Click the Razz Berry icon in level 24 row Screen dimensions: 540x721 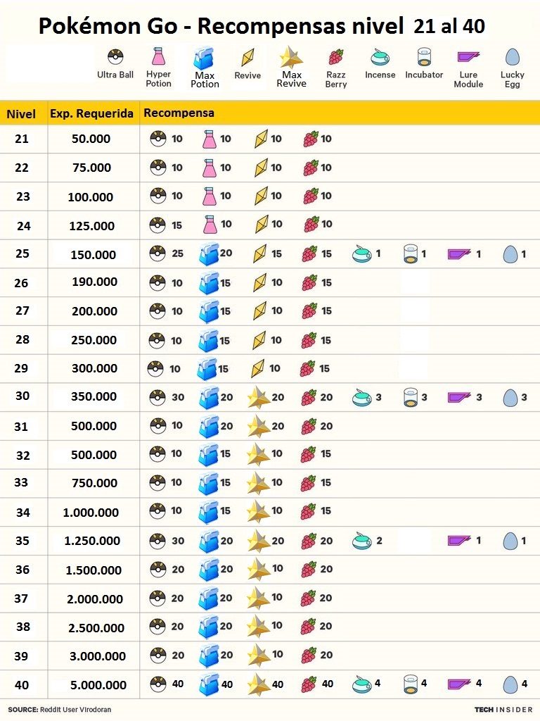coord(311,225)
